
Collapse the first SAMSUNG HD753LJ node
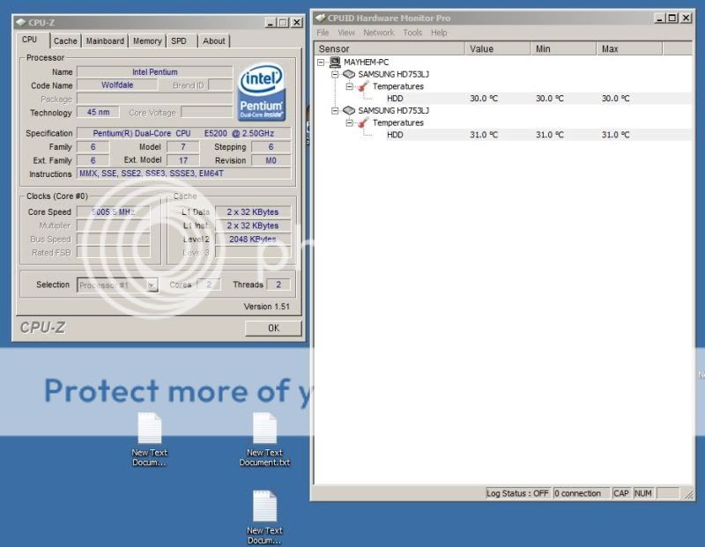(335, 74)
